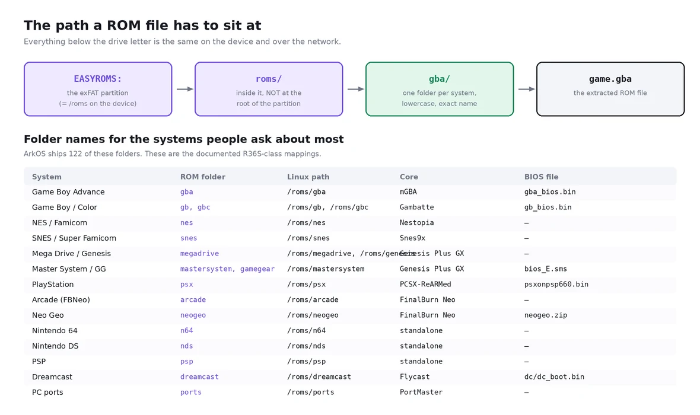This screenshot has height=415, width=700.
Task: Click the "PlayStation" system cell
Action: [x=53, y=285]
